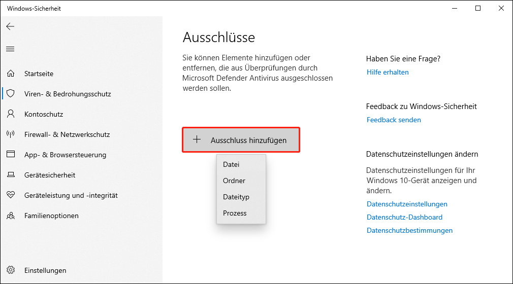
Task: Open the Hilfe erhalten link
Action: (x=388, y=72)
